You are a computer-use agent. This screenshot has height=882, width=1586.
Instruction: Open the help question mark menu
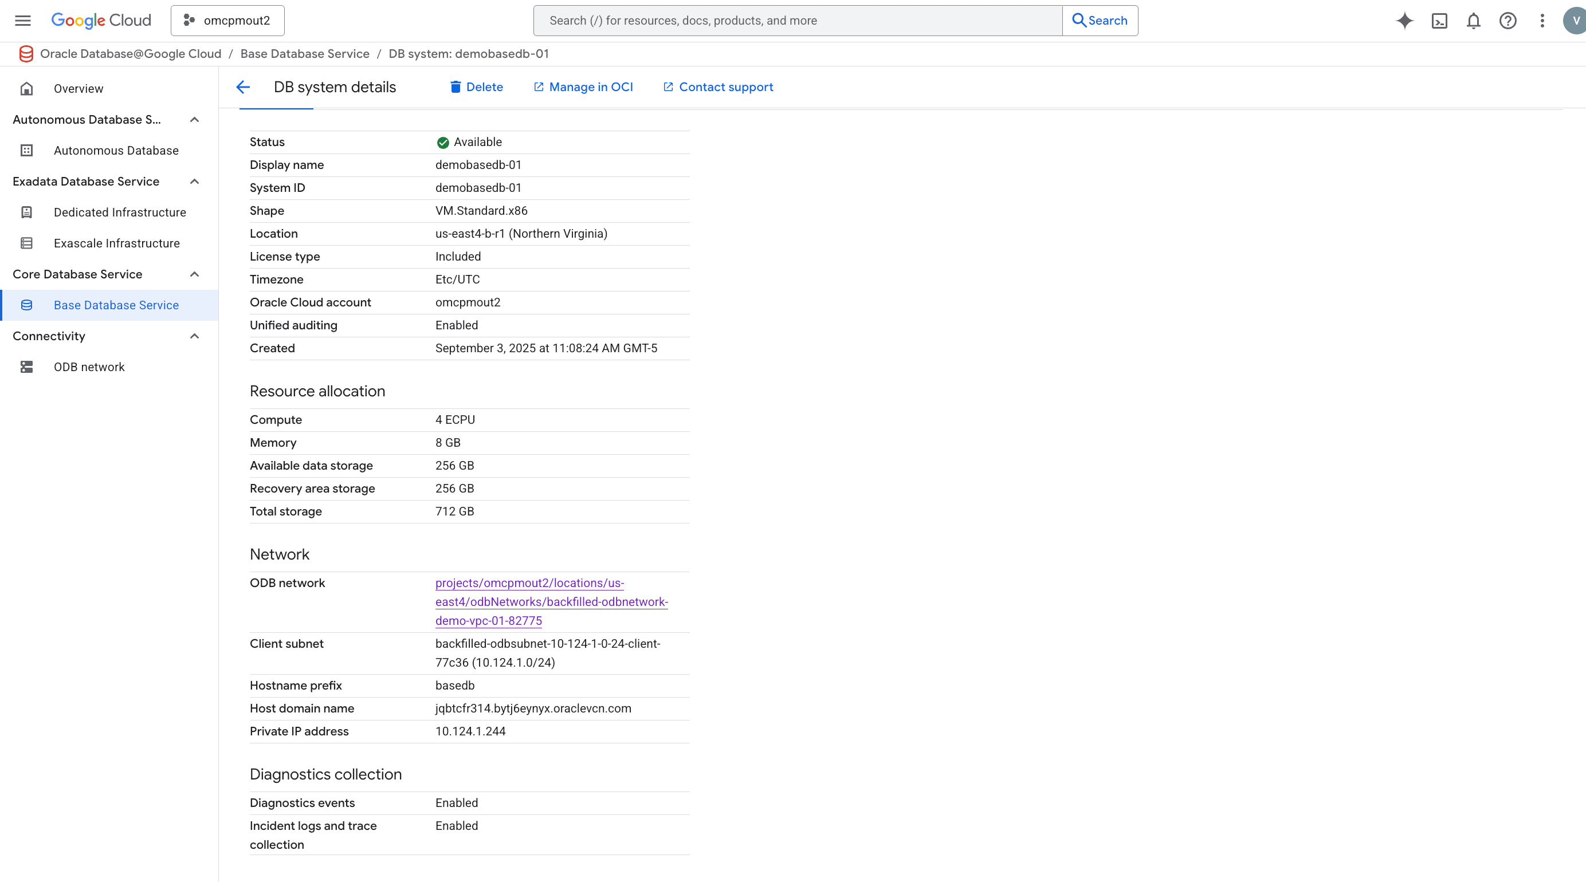1507,20
